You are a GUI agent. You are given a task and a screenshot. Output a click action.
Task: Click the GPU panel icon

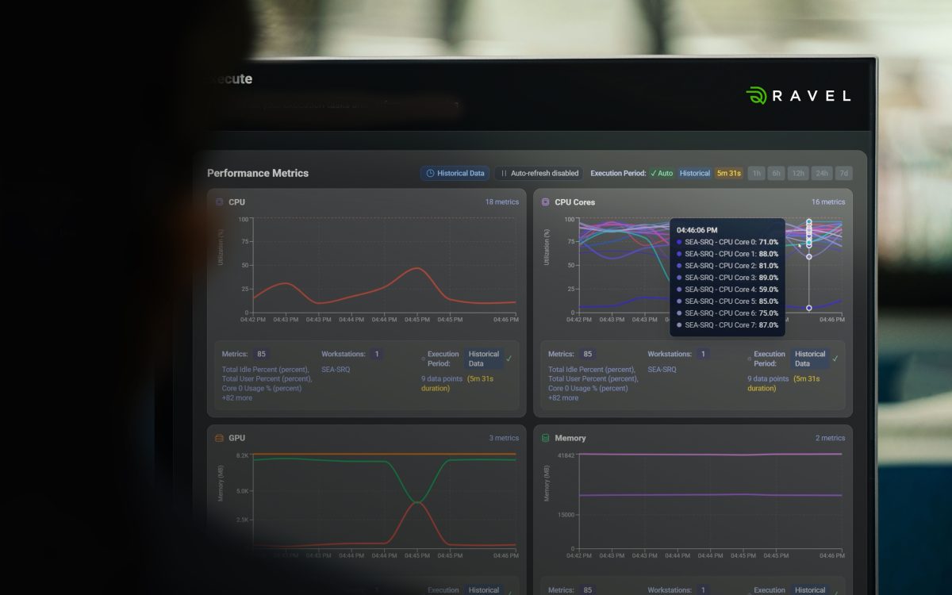coord(220,438)
